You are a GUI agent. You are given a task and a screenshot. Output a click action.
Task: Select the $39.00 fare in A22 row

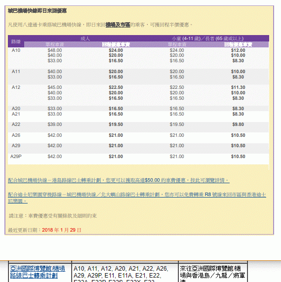click(55, 124)
